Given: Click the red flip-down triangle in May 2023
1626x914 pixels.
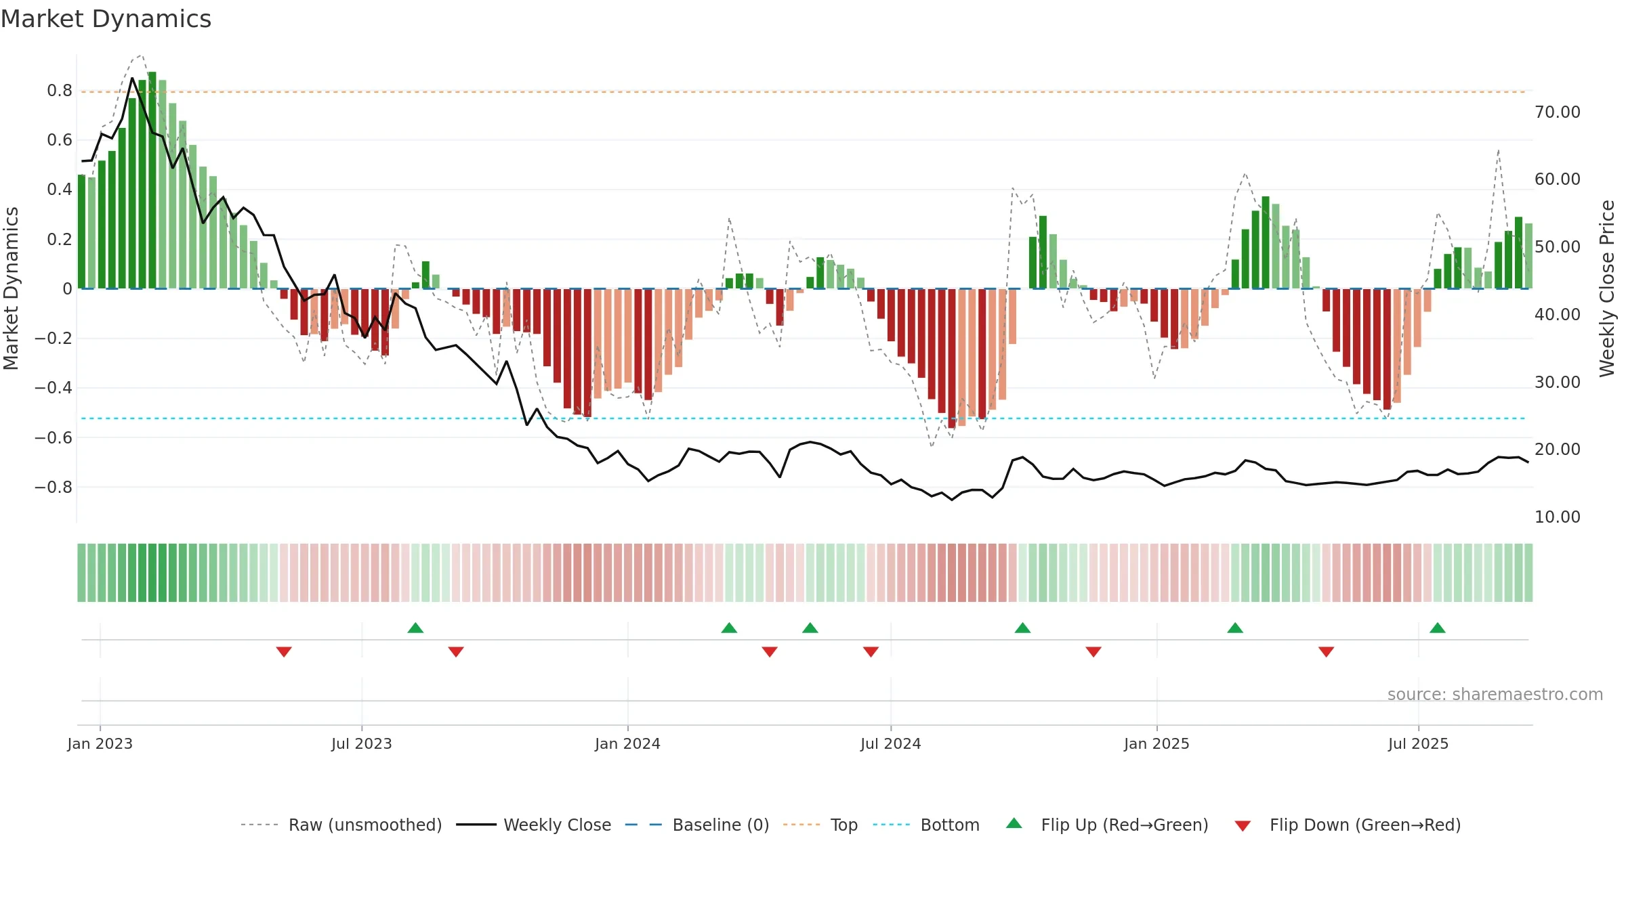Looking at the screenshot, I should (x=284, y=651).
